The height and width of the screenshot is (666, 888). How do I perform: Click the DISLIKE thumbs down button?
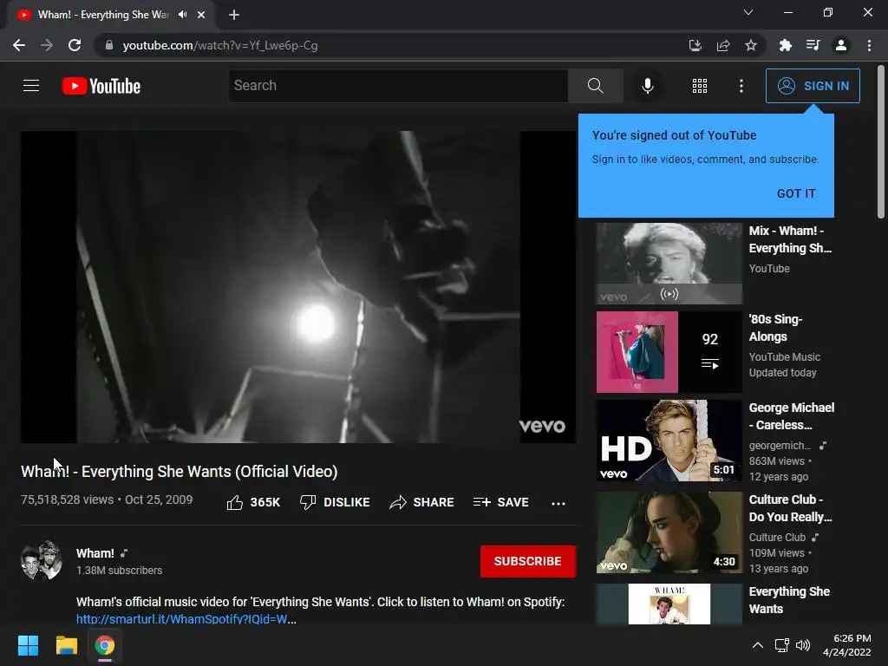tap(335, 502)
